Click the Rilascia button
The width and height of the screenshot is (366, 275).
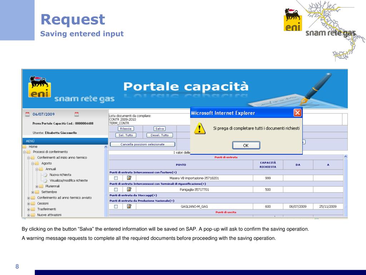[126, 129]
